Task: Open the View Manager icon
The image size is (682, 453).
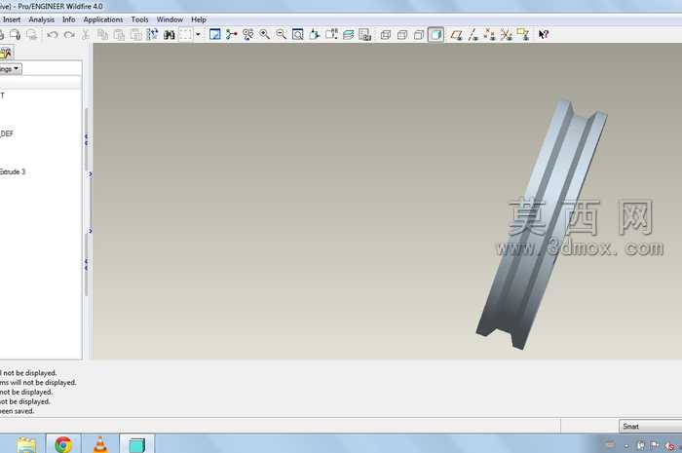Action: pos(365,35)
